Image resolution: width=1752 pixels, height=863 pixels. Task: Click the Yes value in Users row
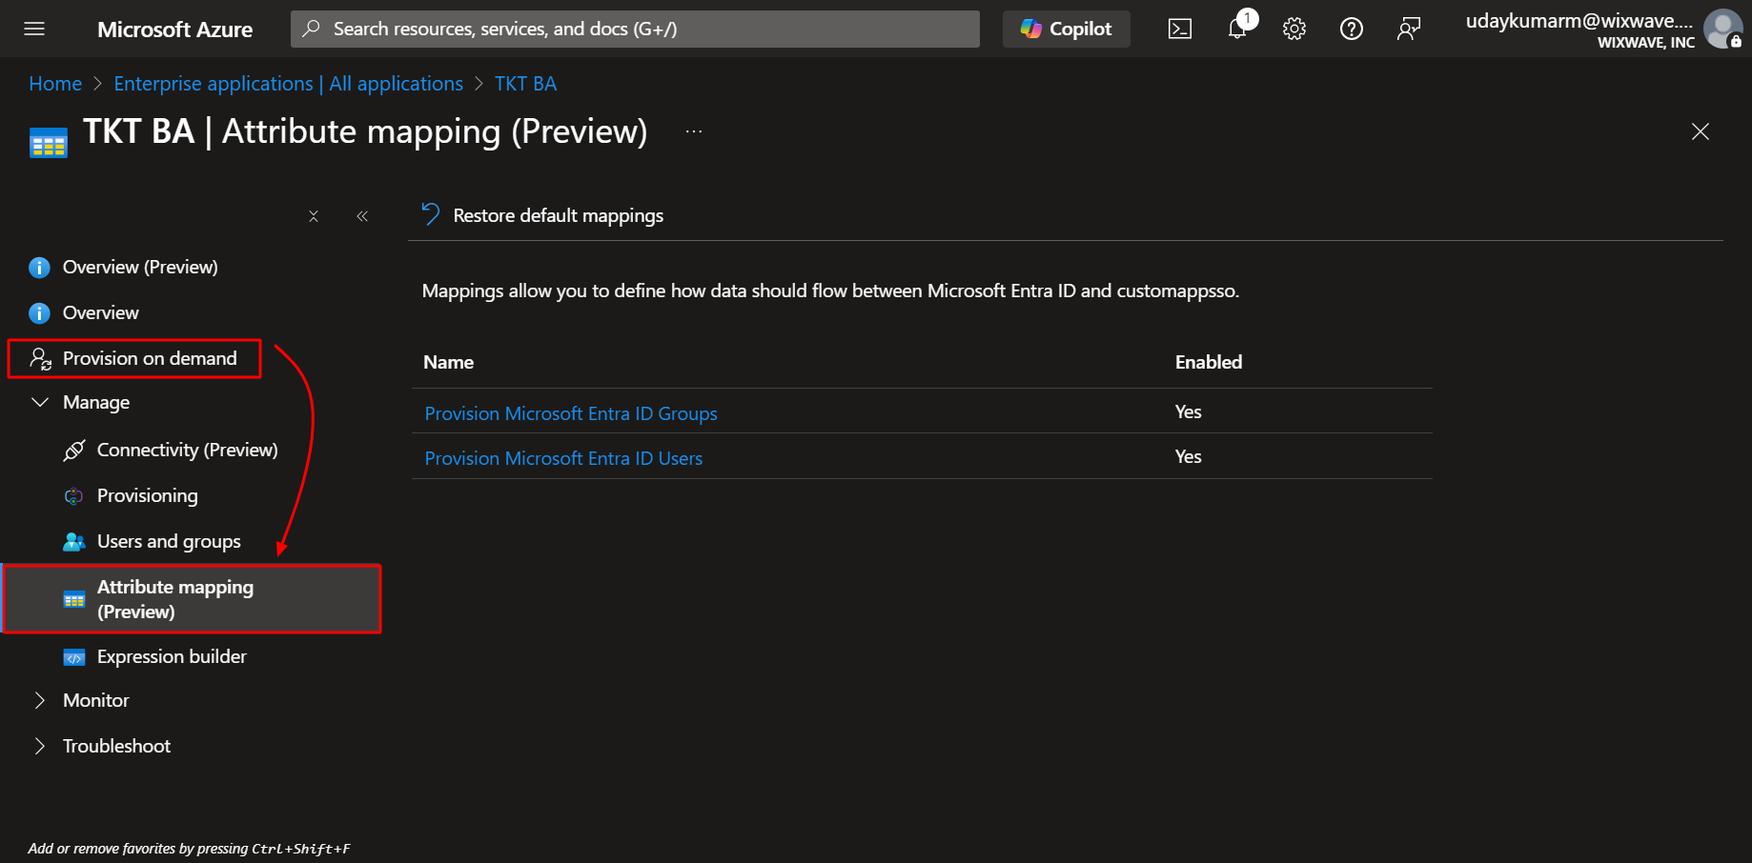pyautogui.click(x=1188, y=456)
